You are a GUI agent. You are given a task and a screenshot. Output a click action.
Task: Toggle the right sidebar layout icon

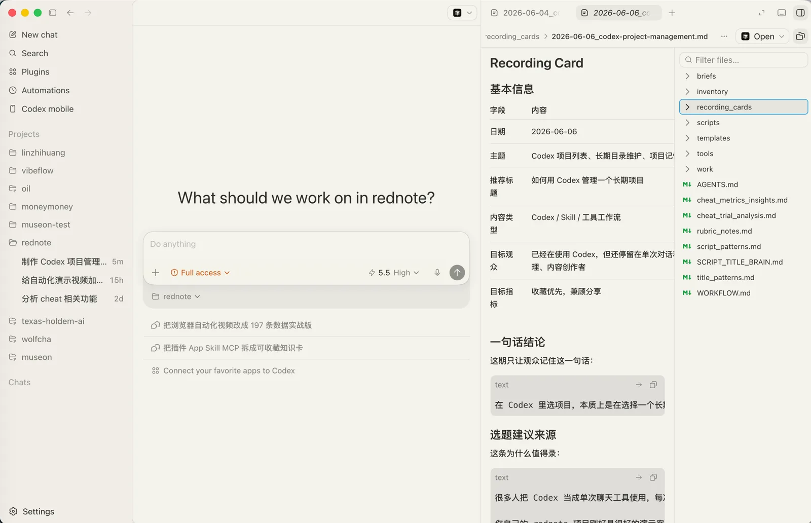(x=800, y=13)
